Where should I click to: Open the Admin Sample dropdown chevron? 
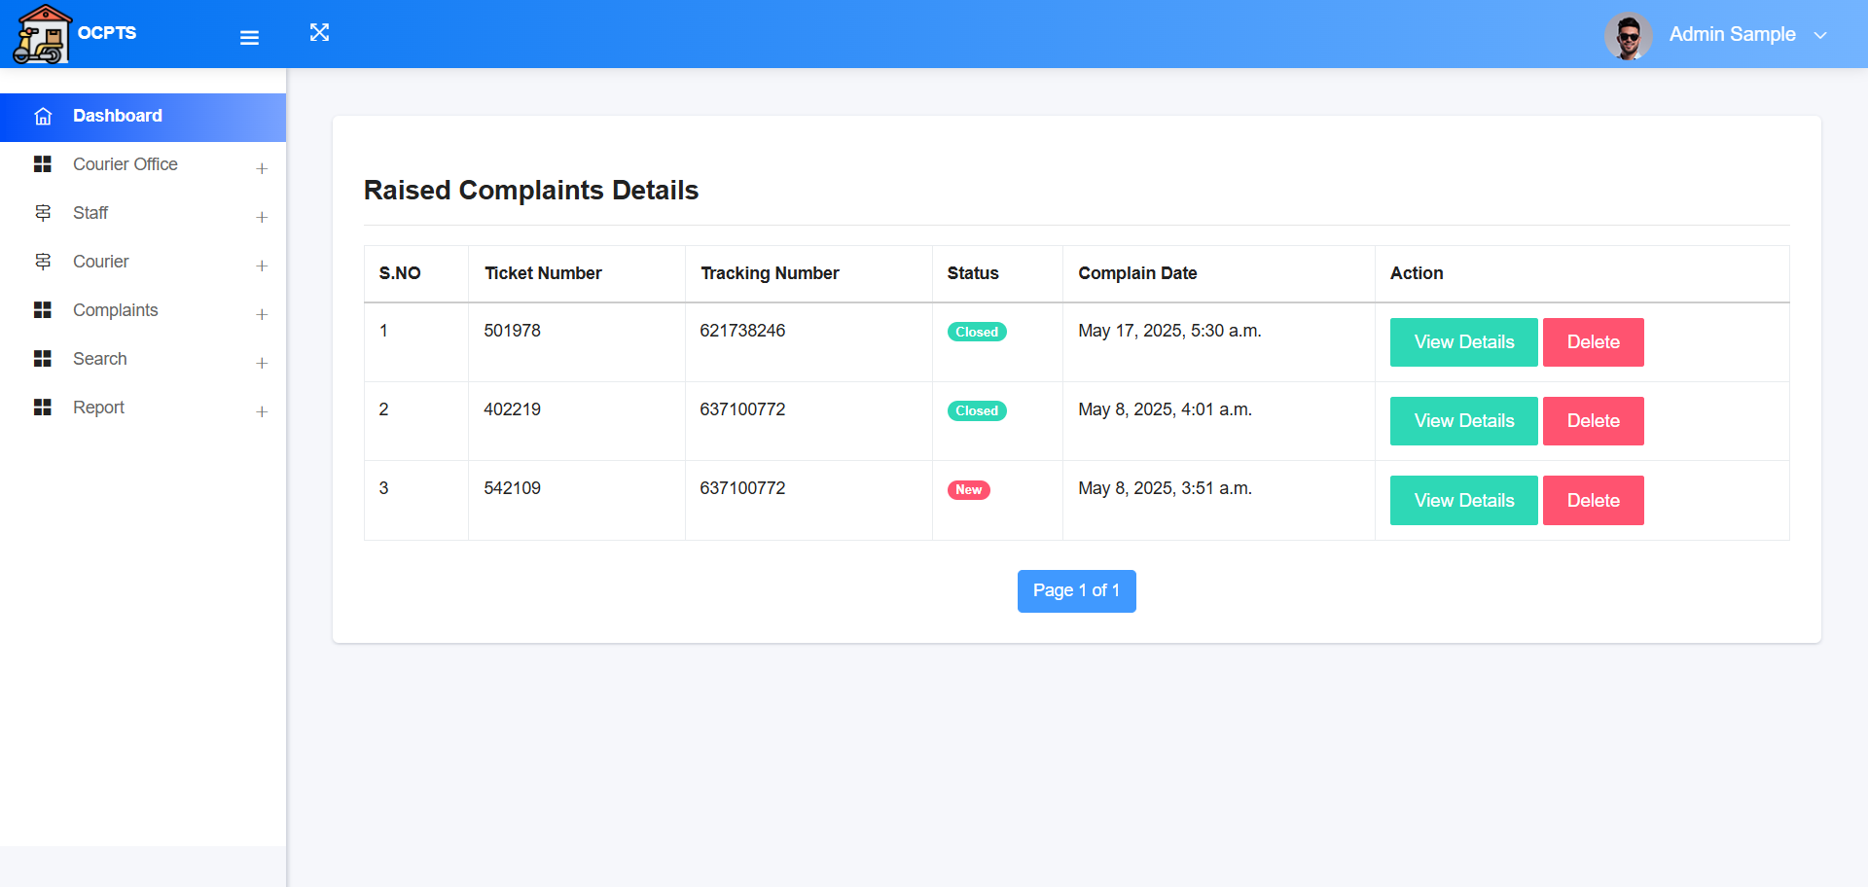pyautogui.click(x=1820, y=35)
